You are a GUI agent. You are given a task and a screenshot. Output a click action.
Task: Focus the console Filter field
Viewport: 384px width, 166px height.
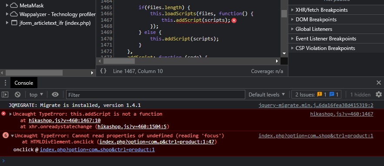pyautogui.click(x=156, y=95)
